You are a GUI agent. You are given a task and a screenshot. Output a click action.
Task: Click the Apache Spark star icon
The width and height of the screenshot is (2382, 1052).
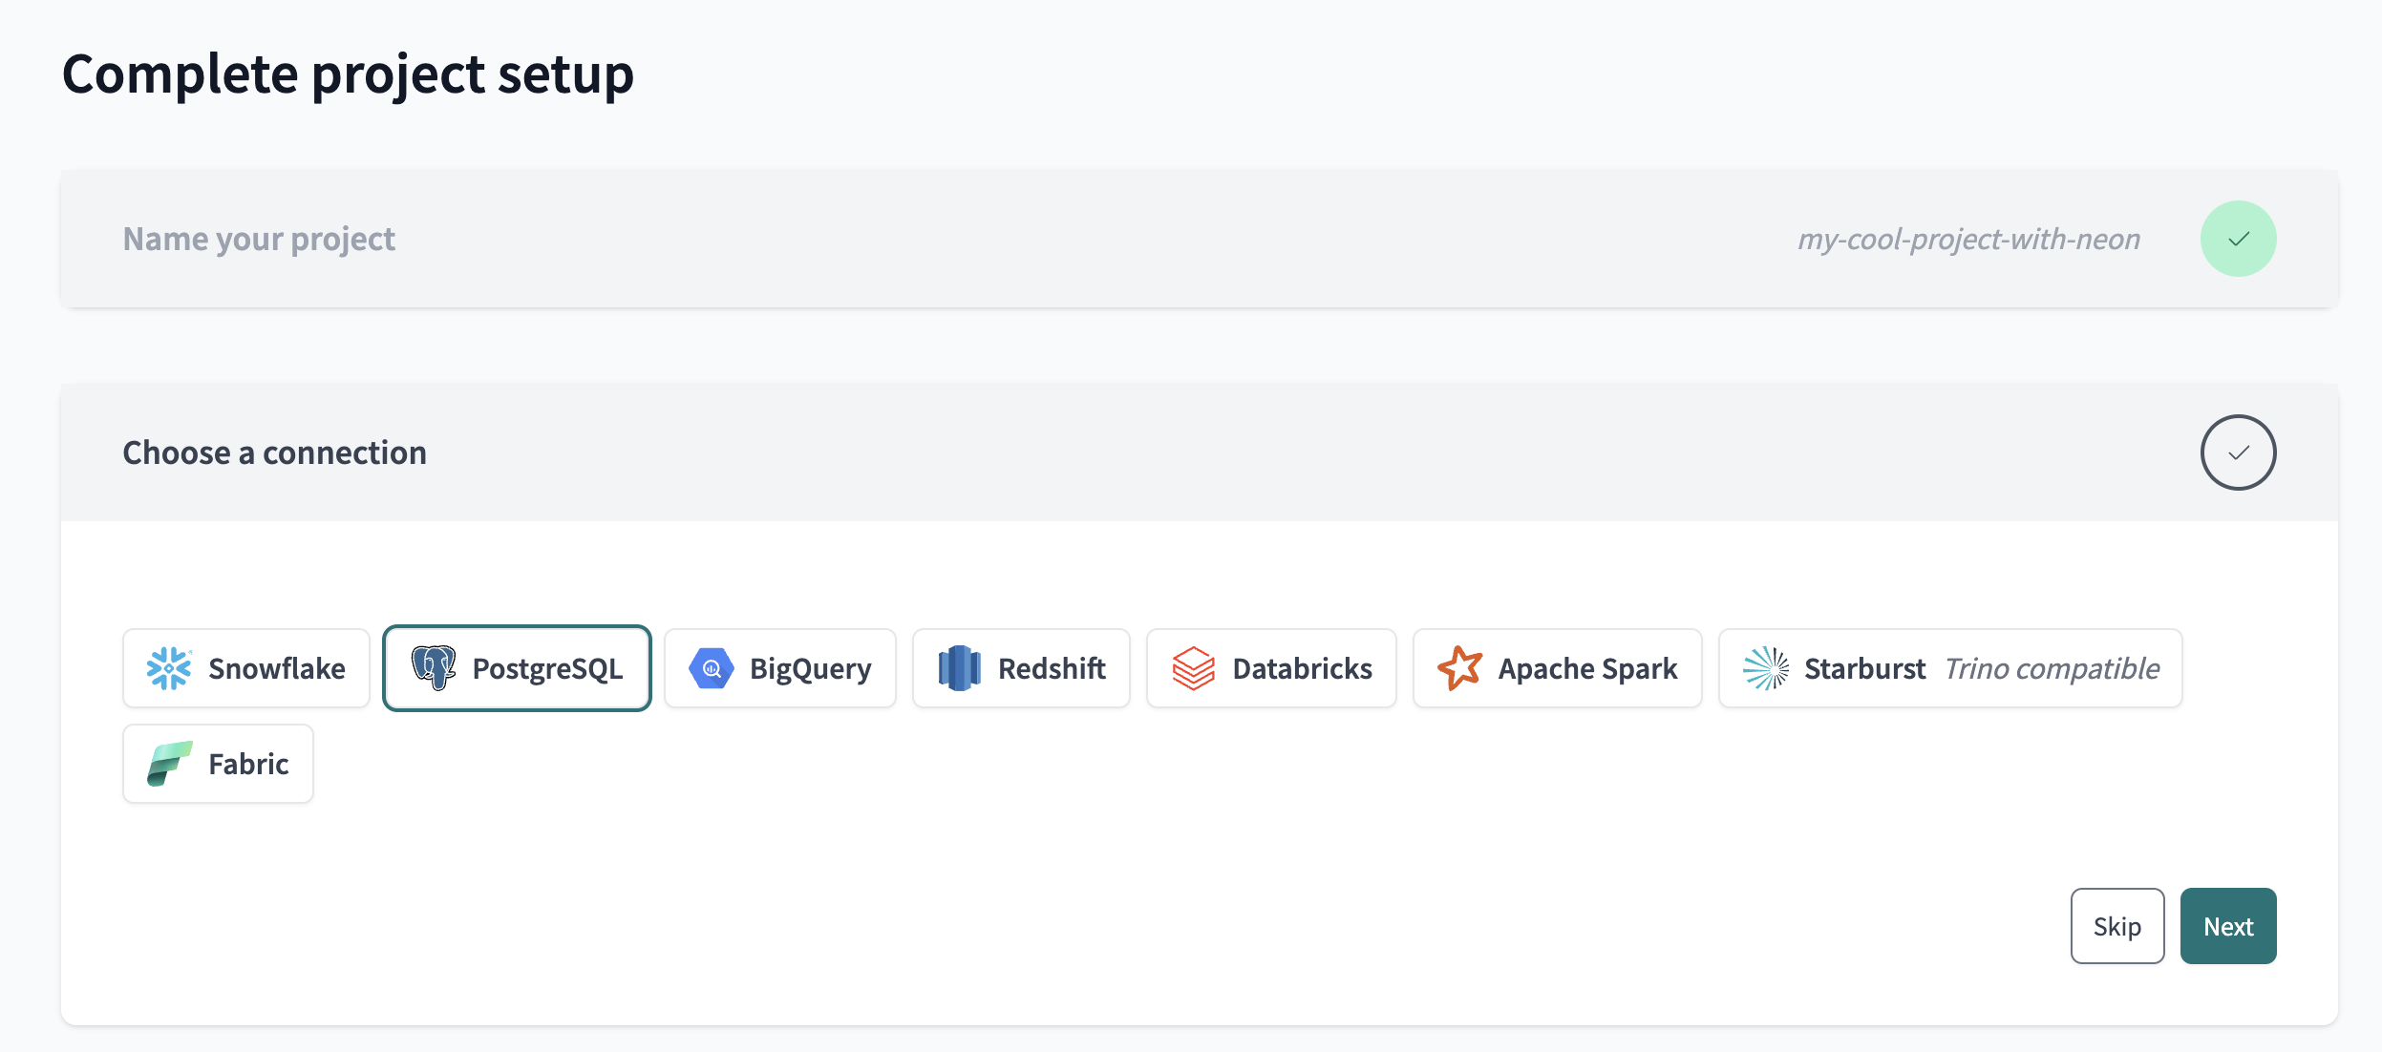pos(1461,667)
